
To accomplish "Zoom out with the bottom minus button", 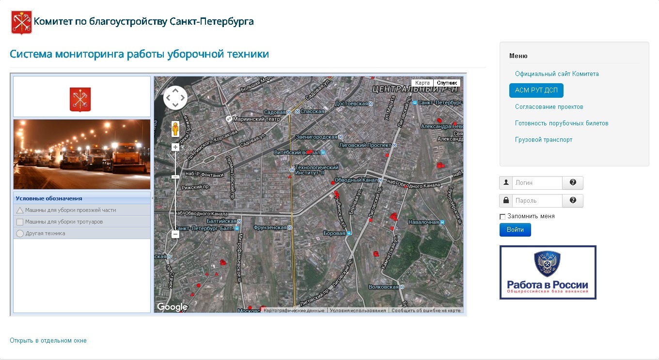I will (175, 234).
